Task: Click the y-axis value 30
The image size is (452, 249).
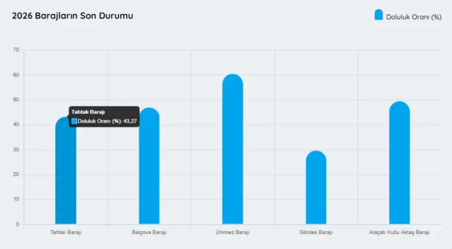Action: (x=16, y=150)
